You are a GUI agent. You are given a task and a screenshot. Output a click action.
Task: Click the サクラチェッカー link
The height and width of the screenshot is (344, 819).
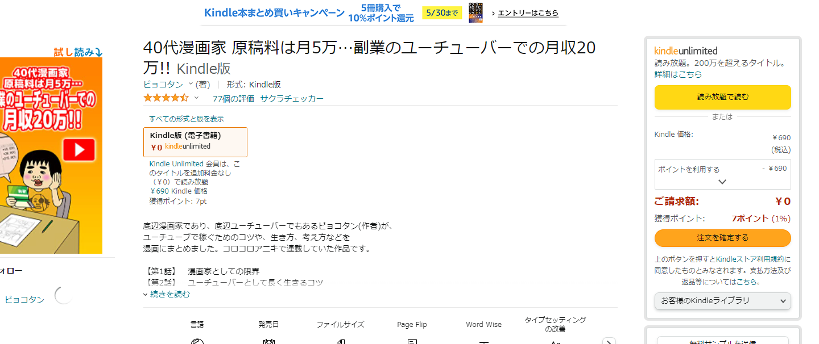pyautogui.click(x=292, y=99)
